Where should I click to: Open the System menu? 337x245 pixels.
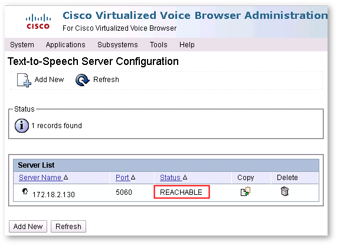pos(22,45)
